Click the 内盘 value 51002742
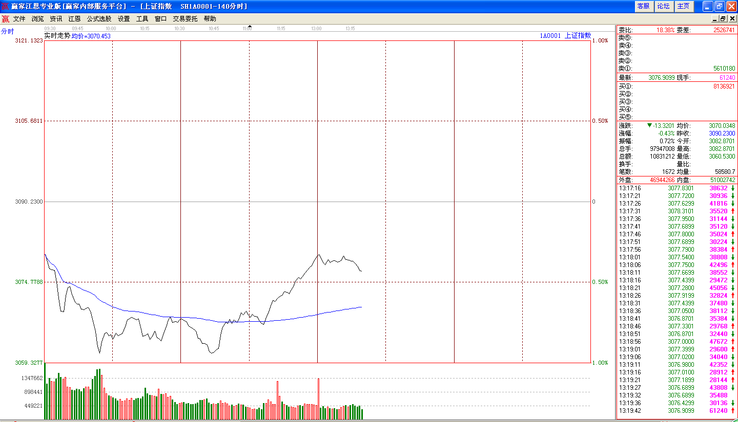 [723, 180]
